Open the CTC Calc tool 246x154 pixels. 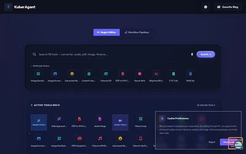[x=173, y=76]
